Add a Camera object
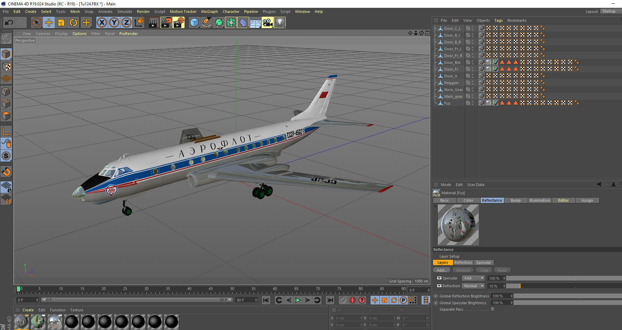This screenshot has height=330, width=622. 267,23
